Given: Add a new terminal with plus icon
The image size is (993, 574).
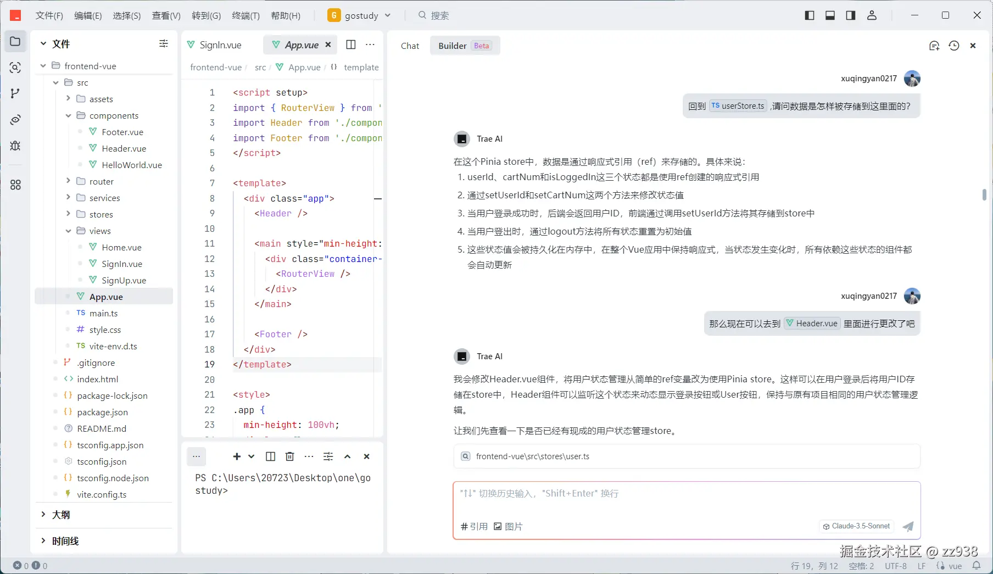Looking at the screenshot, I should coord(237,456).
